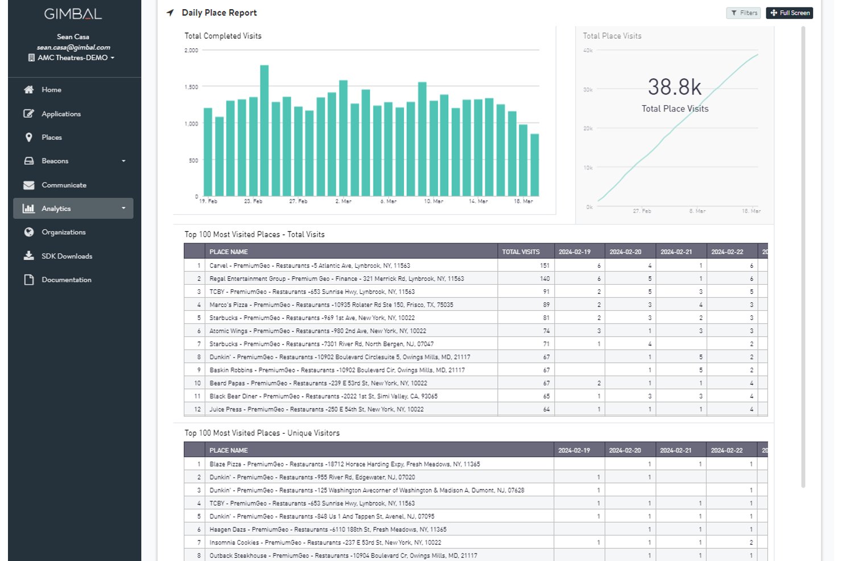842x561 pixels.
Task: Click the report's vertical scrollbar
Action: [x=803, y=256]
